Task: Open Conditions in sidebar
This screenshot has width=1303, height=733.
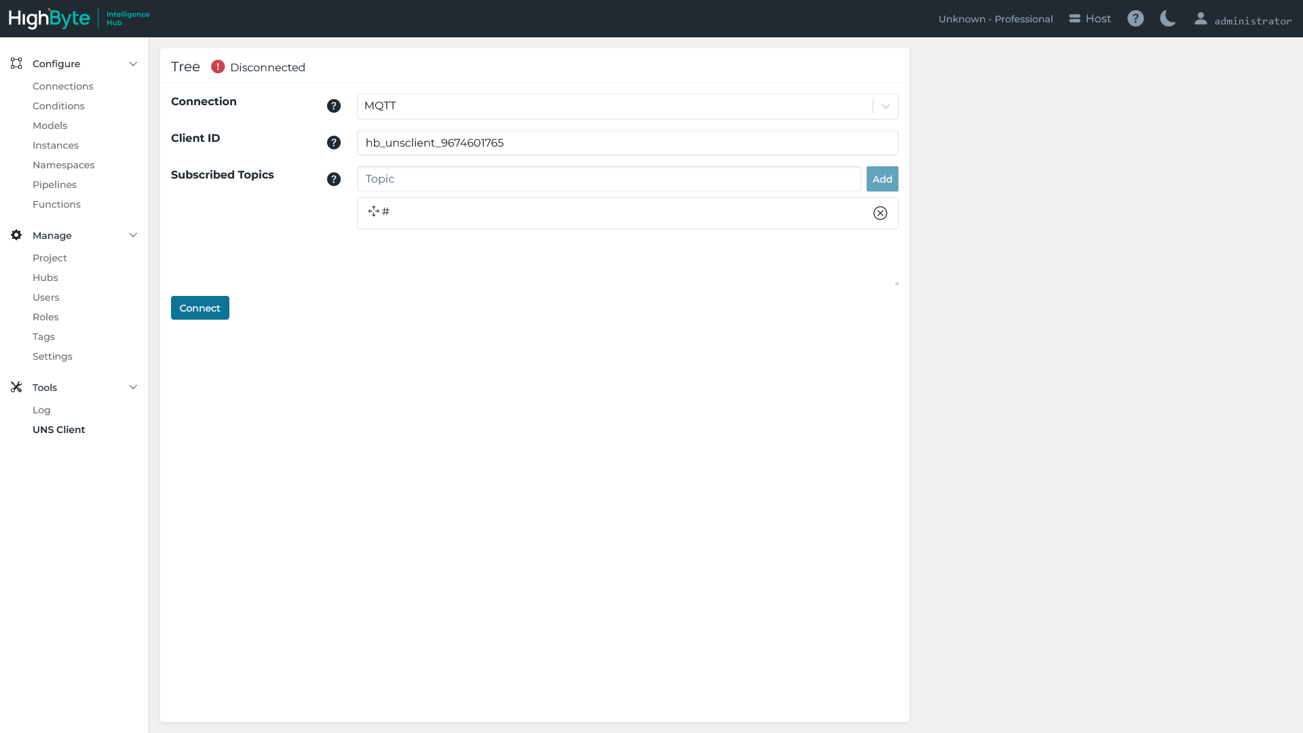Action: [58, 106]
